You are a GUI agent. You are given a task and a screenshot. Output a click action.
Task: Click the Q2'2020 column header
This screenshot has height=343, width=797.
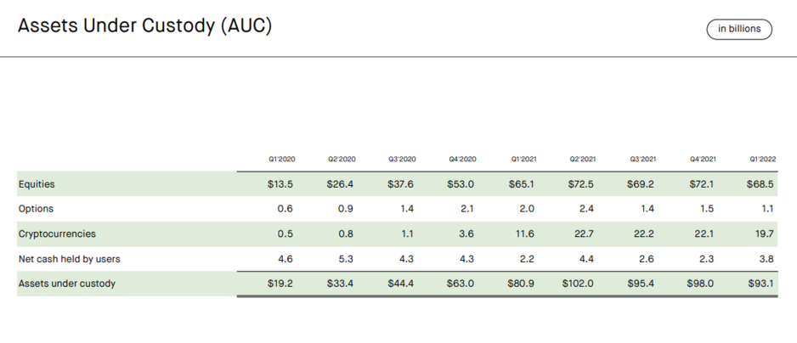342,159
